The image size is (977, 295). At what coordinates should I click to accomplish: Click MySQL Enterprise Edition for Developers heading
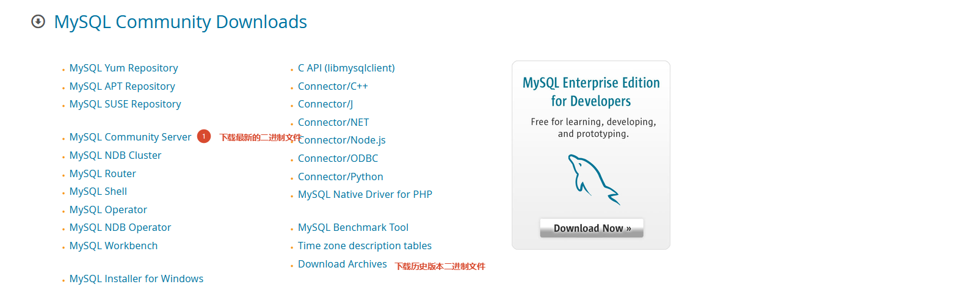591,92
